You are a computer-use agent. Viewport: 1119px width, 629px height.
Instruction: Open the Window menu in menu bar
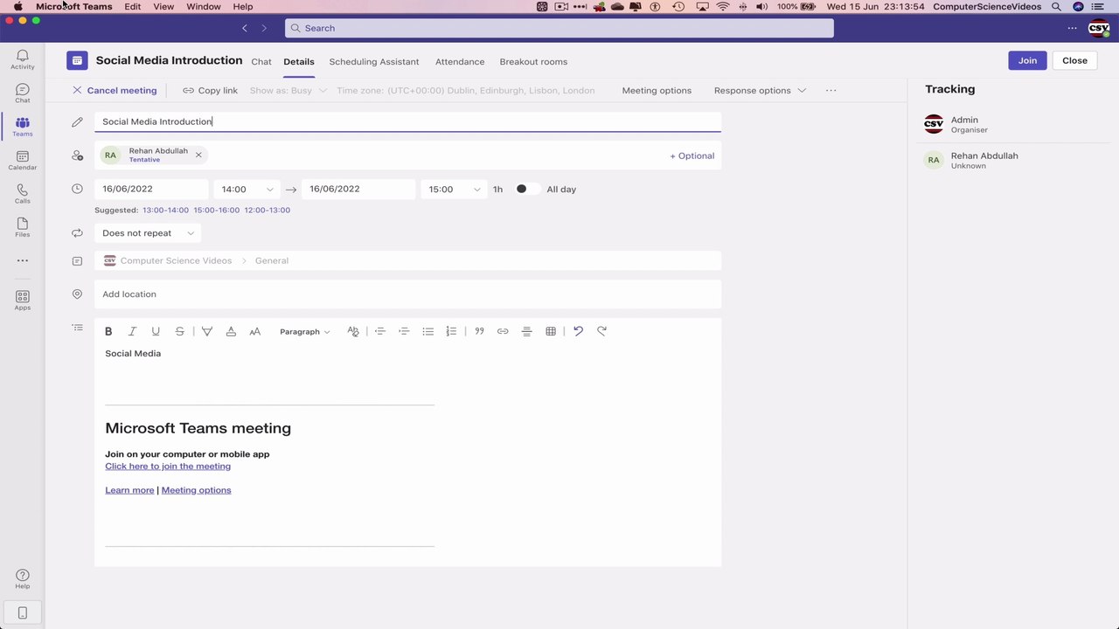[x=204, y=6]
